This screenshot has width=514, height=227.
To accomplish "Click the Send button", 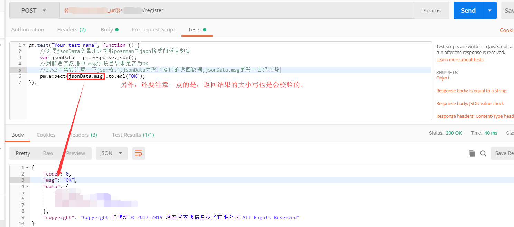I will tap(468, 10).
